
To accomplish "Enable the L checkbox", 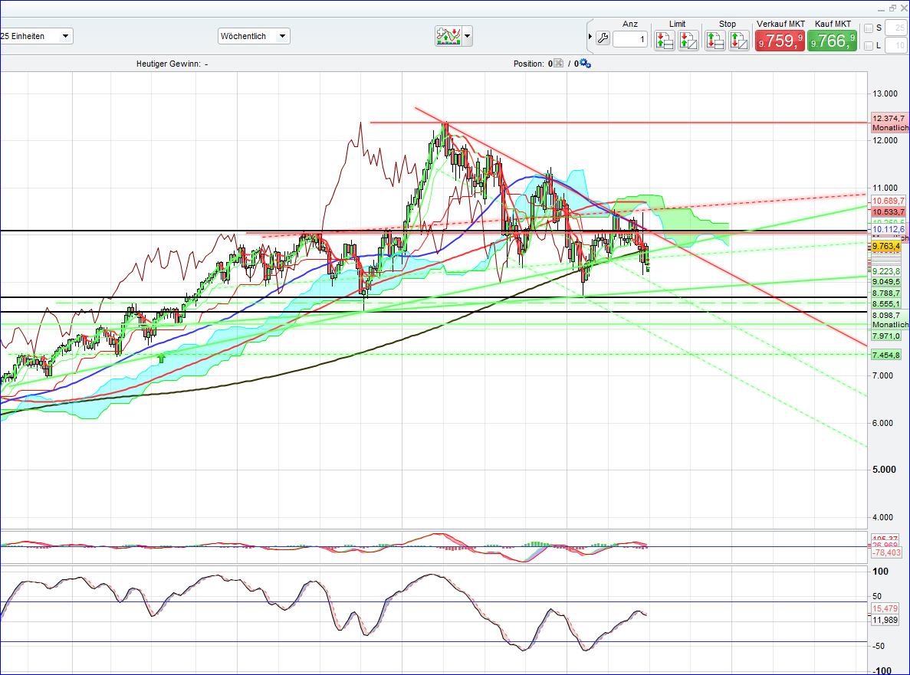I will 869,46.
